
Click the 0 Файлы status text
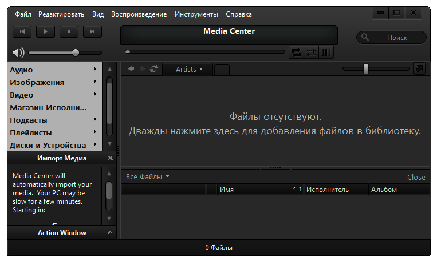(x=219, y=248)
